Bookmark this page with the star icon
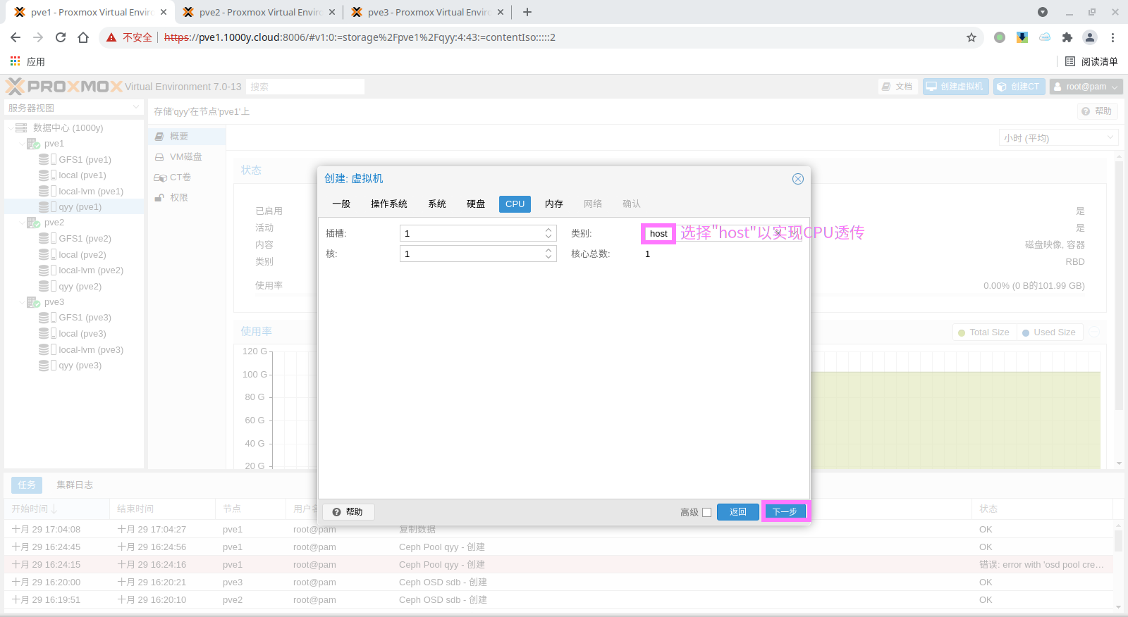1128x617 pixels. (x=971, y=37)
